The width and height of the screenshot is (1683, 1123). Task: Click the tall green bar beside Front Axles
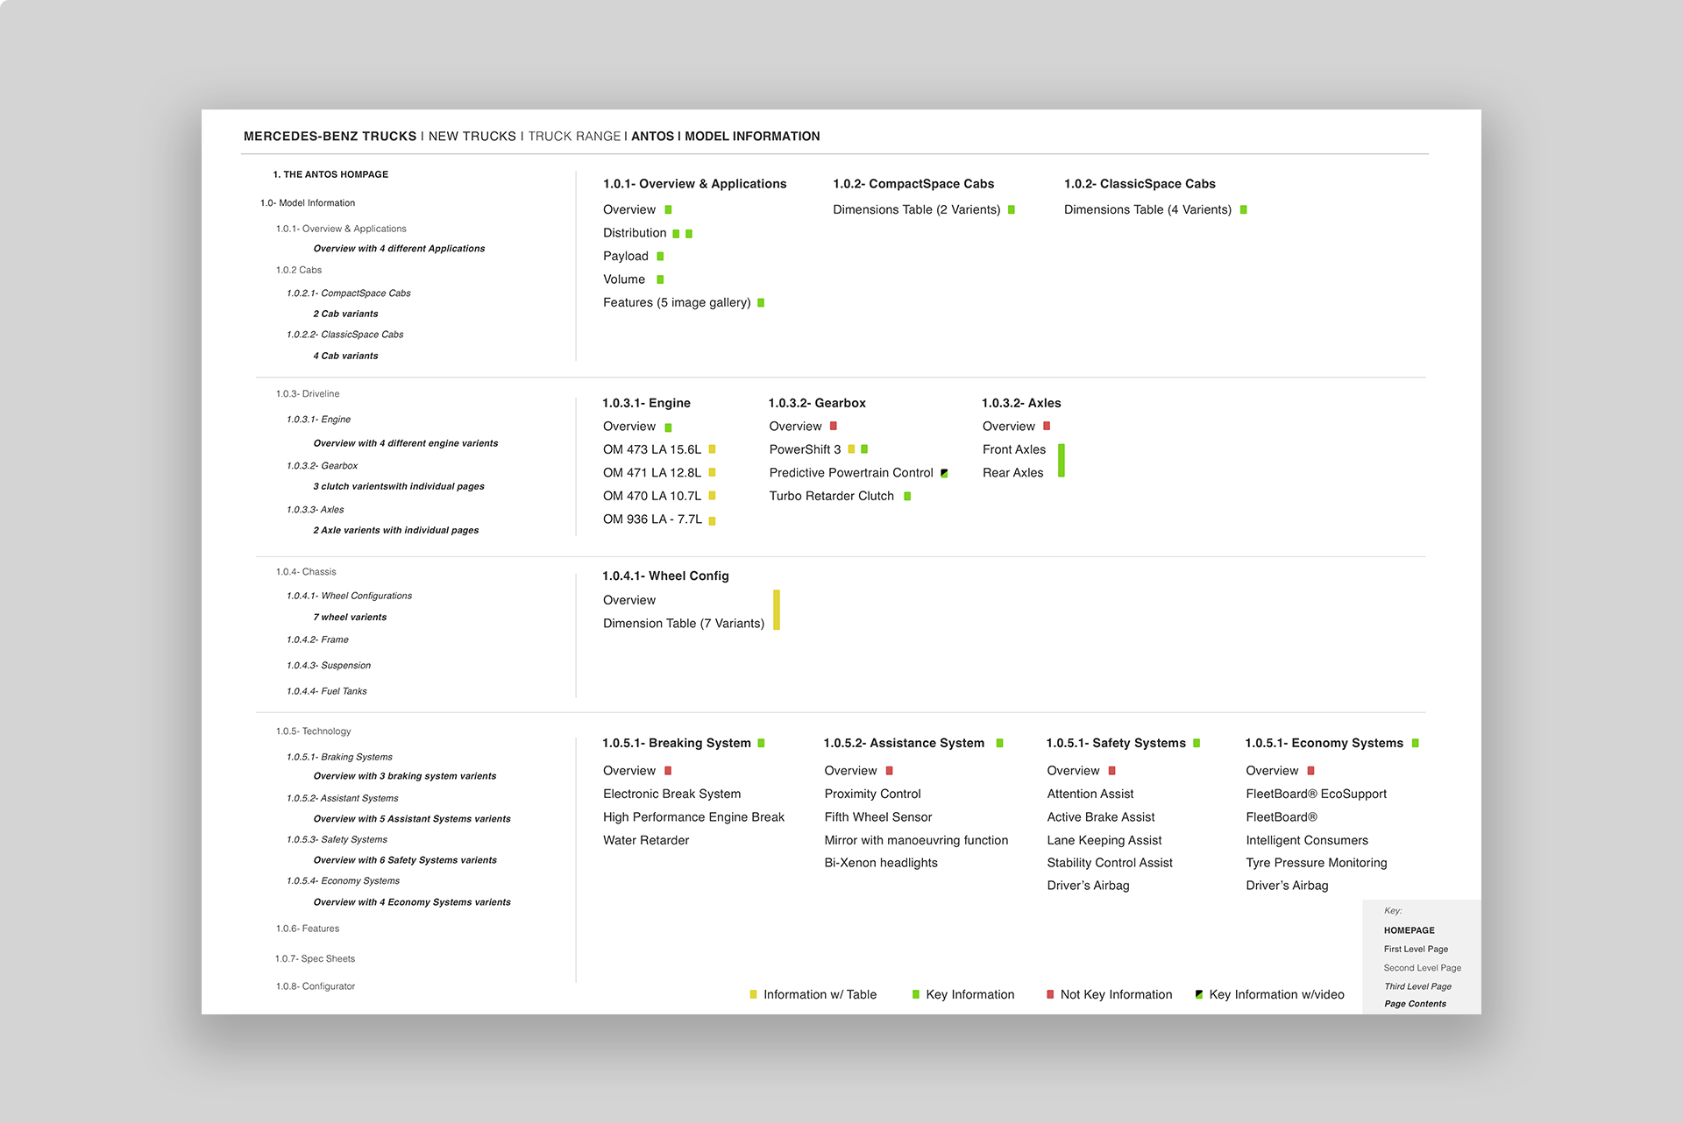(x=1061, y=461)
